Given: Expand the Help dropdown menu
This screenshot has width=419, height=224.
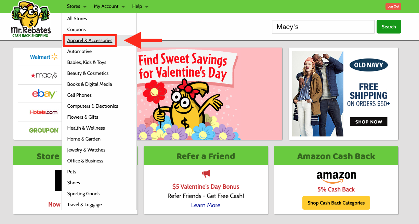Looking at the screenshot, I should (x=140, y=6).
